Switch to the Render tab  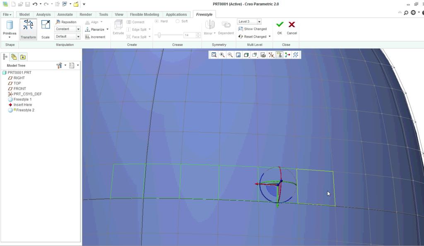tap(86, 14)
